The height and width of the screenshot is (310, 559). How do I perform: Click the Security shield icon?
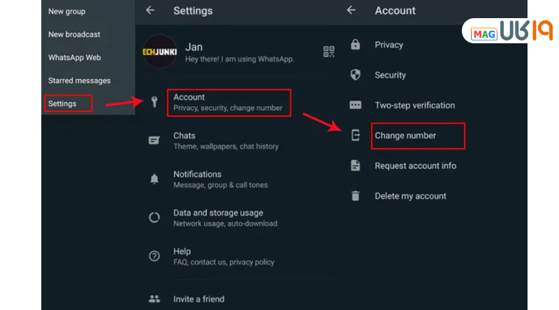click(356, 75)
